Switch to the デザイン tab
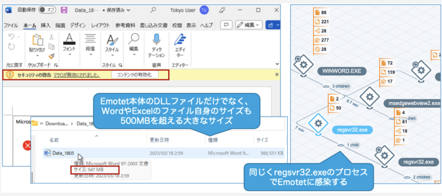442x196 pixels. (78, 25)
